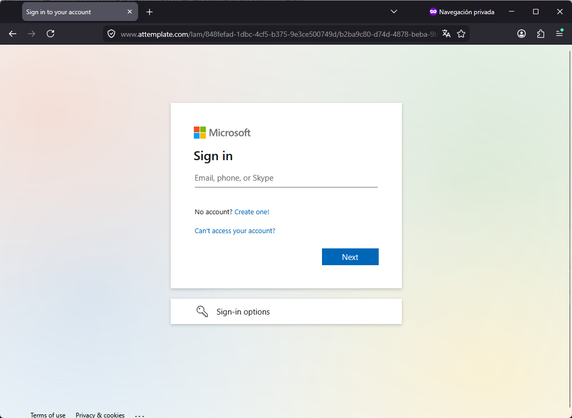Viewport: 572px width, 418px height.
Task: Reload the current page
Action: (50, 34)
